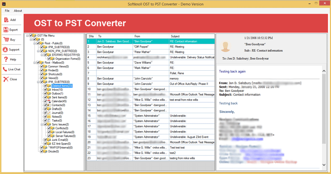Click the blurred email link in signature
This screenshot has width=331, height=174.
(x=247, y=139)
